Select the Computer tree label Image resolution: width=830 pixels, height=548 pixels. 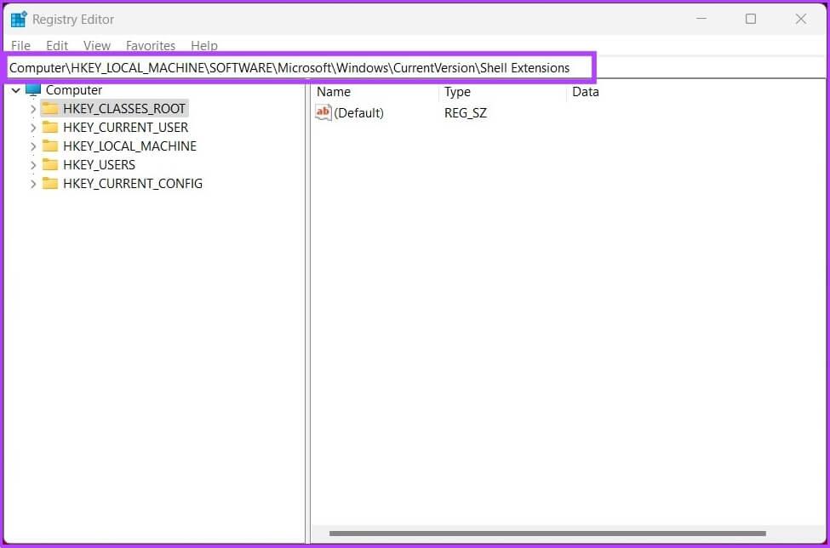click(x=74, y=90)
